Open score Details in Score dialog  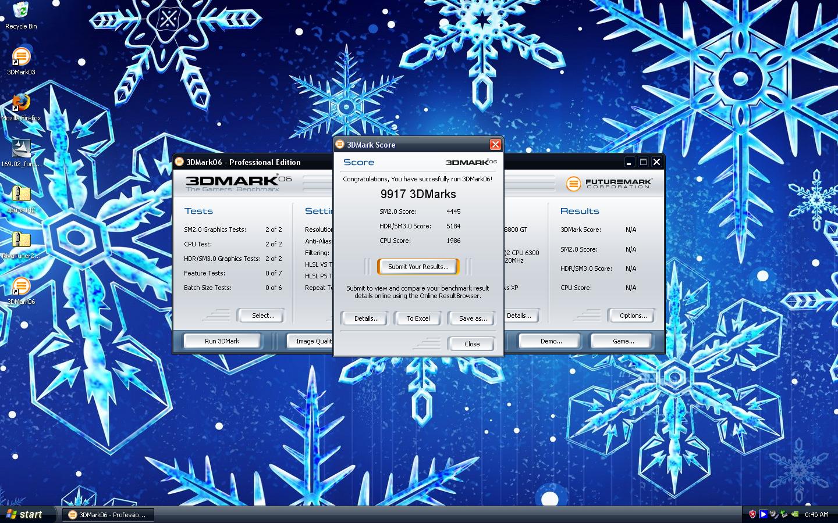point(366,318)
